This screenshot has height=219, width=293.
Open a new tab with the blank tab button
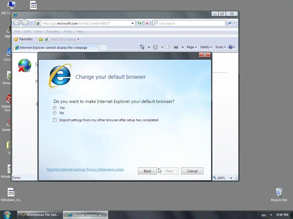[103, 48]
